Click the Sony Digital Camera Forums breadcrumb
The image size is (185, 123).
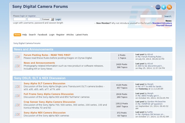27,43
